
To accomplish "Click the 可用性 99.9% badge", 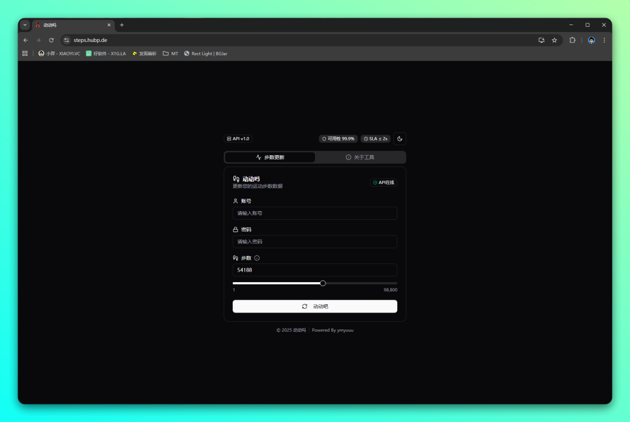I will point(338,139).
